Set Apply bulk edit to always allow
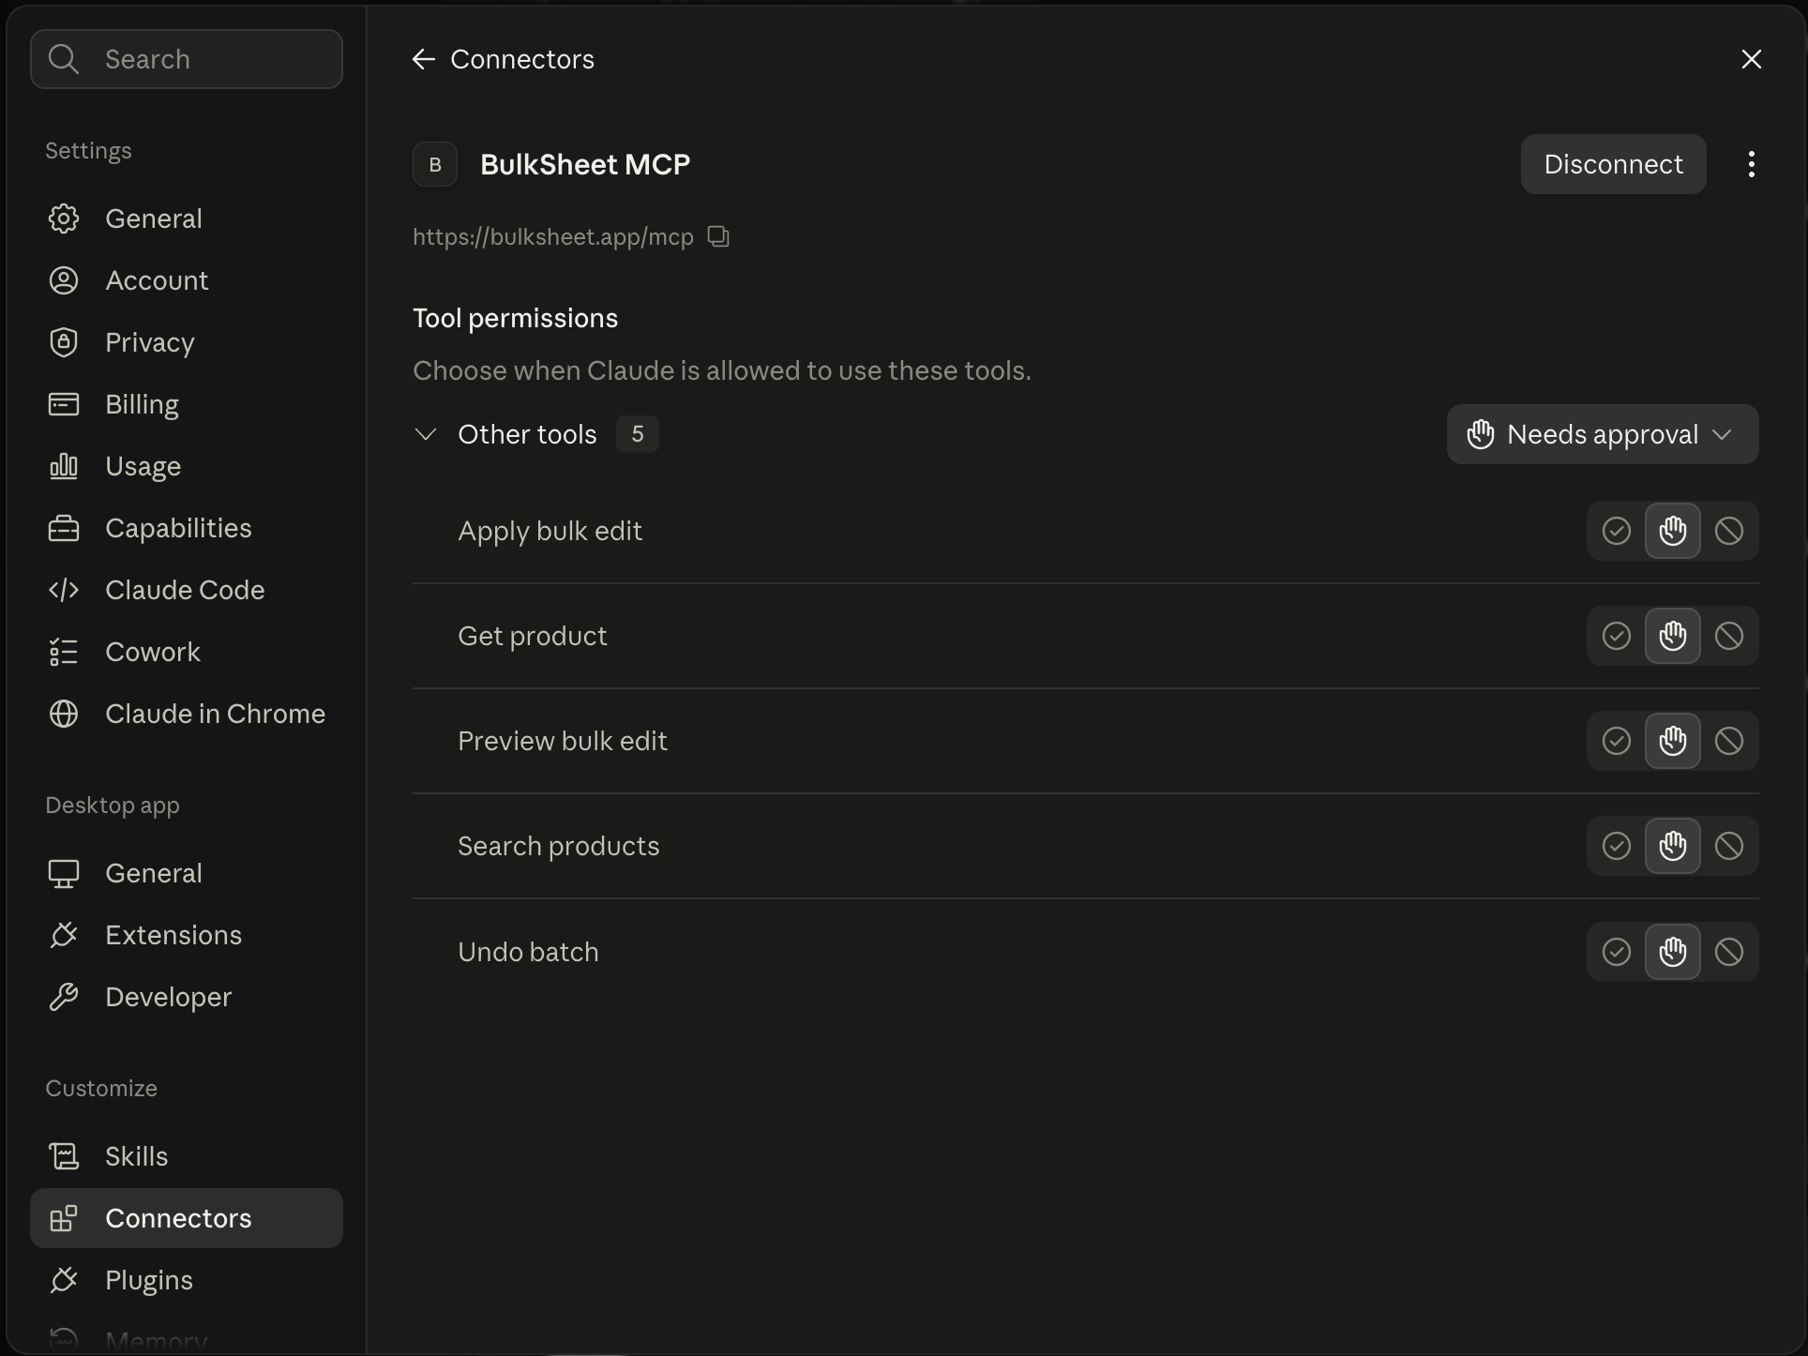 tap(1616, 531)
